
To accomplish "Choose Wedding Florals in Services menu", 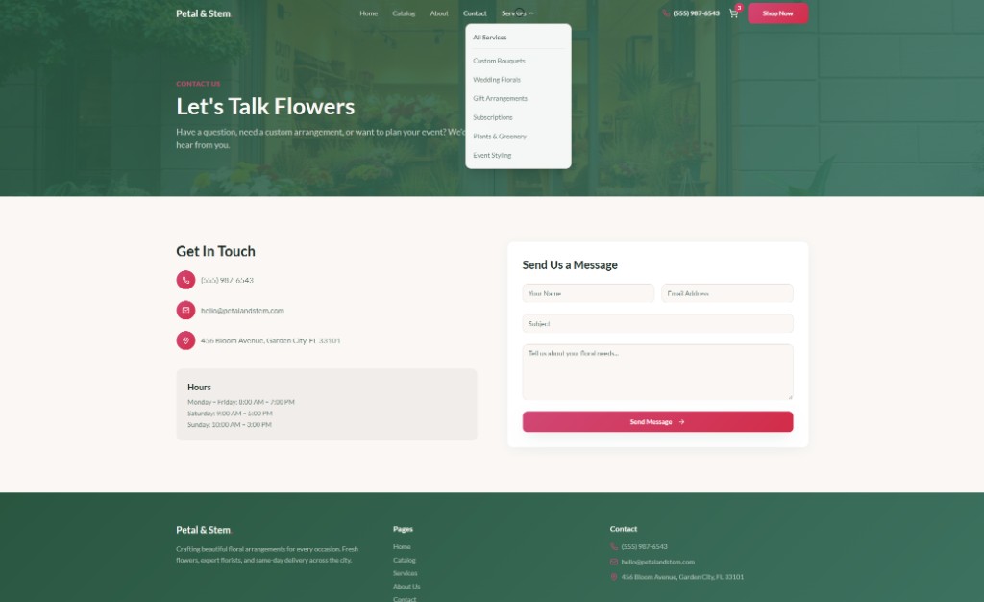I will coord(497,80).
